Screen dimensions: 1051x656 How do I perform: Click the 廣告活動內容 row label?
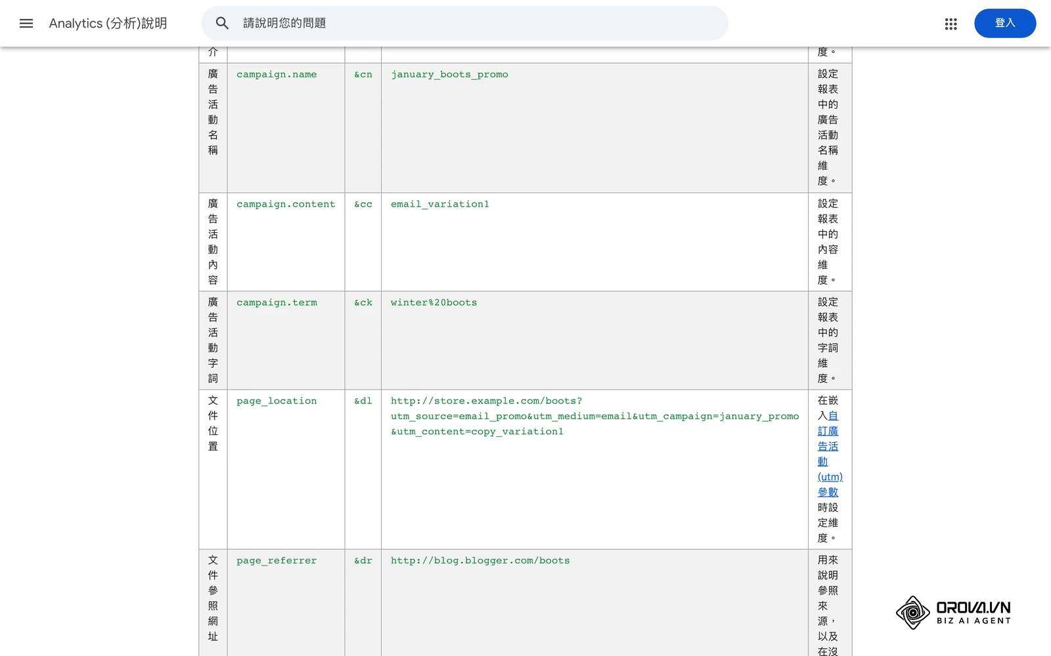(213, 242)
